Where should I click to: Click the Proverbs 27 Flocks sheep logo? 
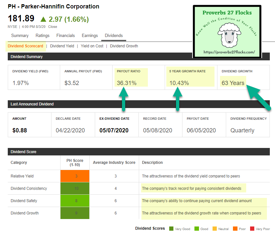pos(226,32)
